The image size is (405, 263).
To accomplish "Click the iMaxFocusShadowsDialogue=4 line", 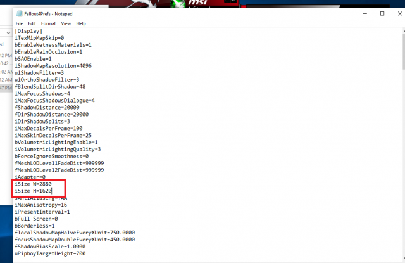I will (54, 101).
